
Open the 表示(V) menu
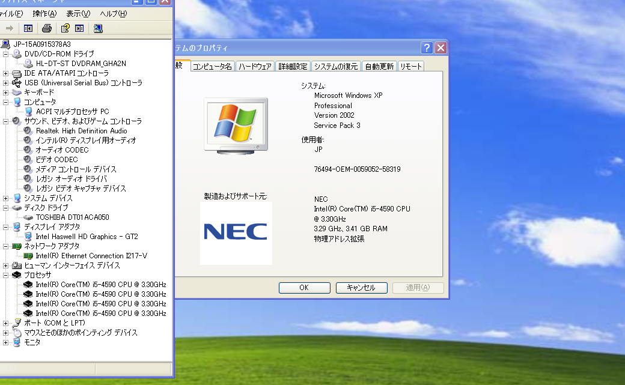coord(78,14)
